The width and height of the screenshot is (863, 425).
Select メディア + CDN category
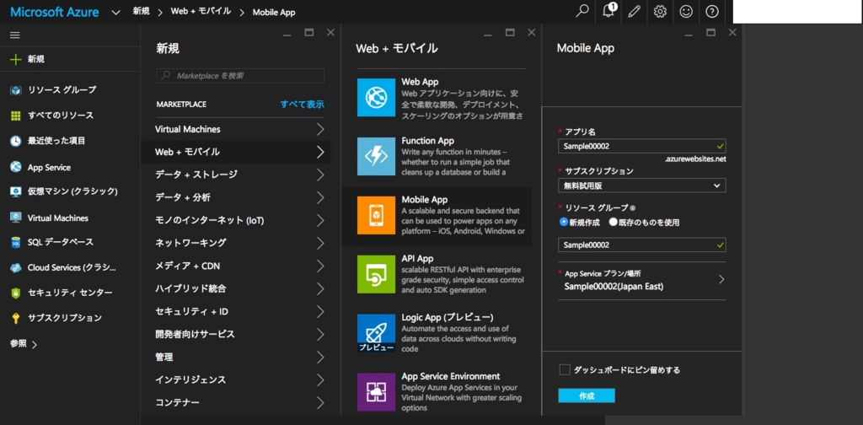point(236,266)
